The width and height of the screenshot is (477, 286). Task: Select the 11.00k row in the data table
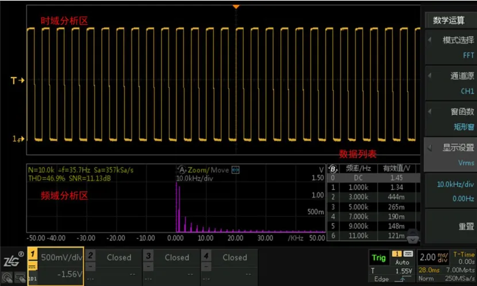[x=374, y=235]
